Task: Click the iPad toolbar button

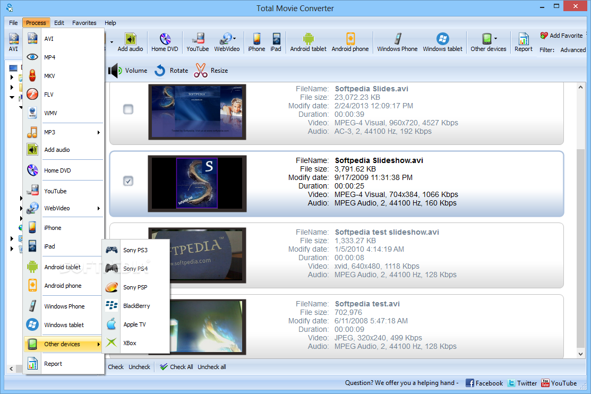Action: 276,42
